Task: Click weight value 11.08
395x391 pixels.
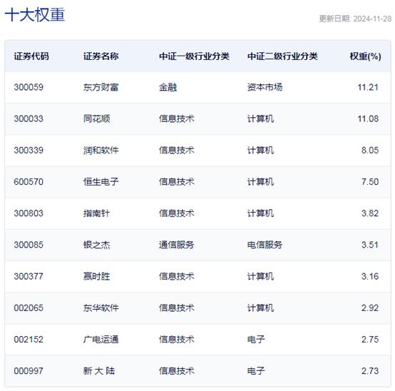Action: pyautogui.click(x=368, y=118)
